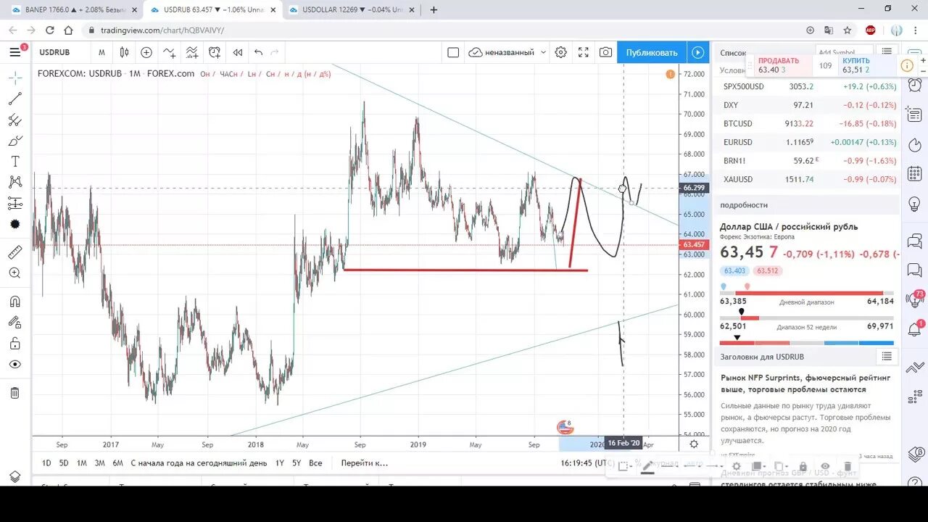Open headlines list options for USDRUB
Viewport: 928px width, 522px height.
[x=886, y=356]
